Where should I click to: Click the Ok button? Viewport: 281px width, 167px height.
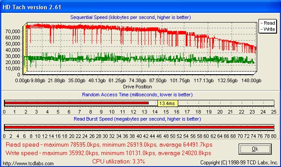pyautogui.click(x=255, y=149)
